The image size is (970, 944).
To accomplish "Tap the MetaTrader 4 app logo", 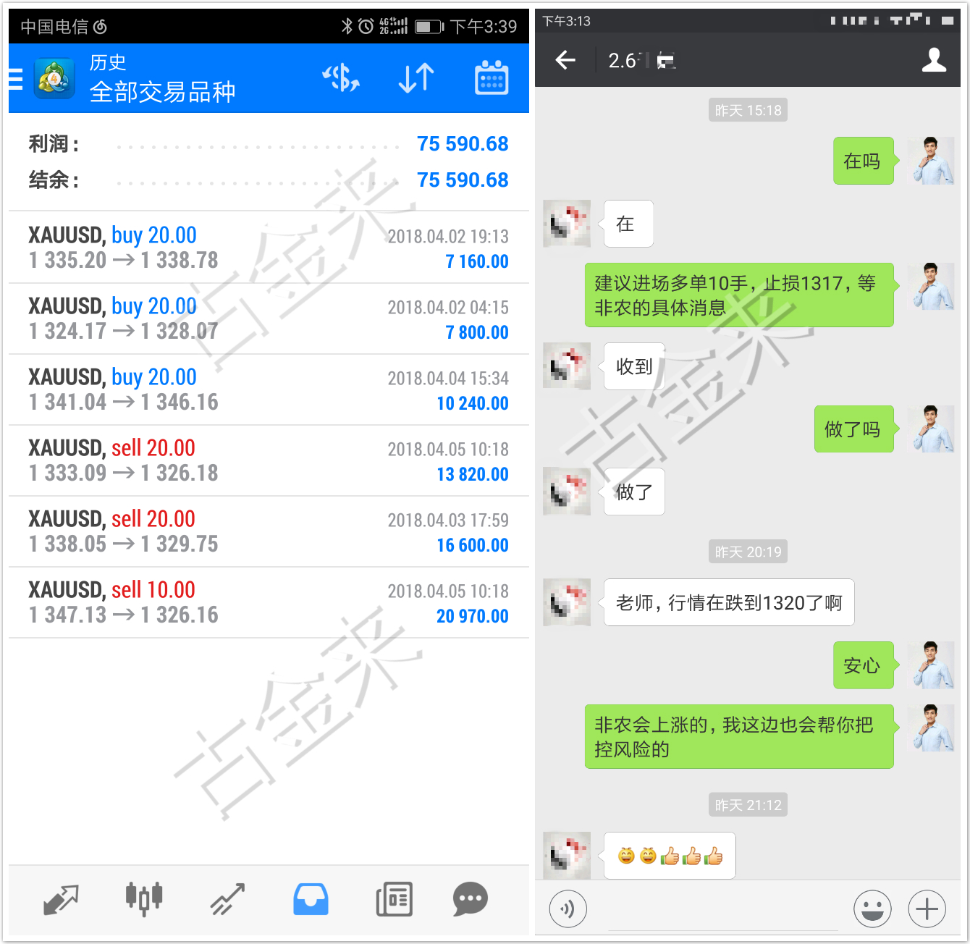I will 54,78.
